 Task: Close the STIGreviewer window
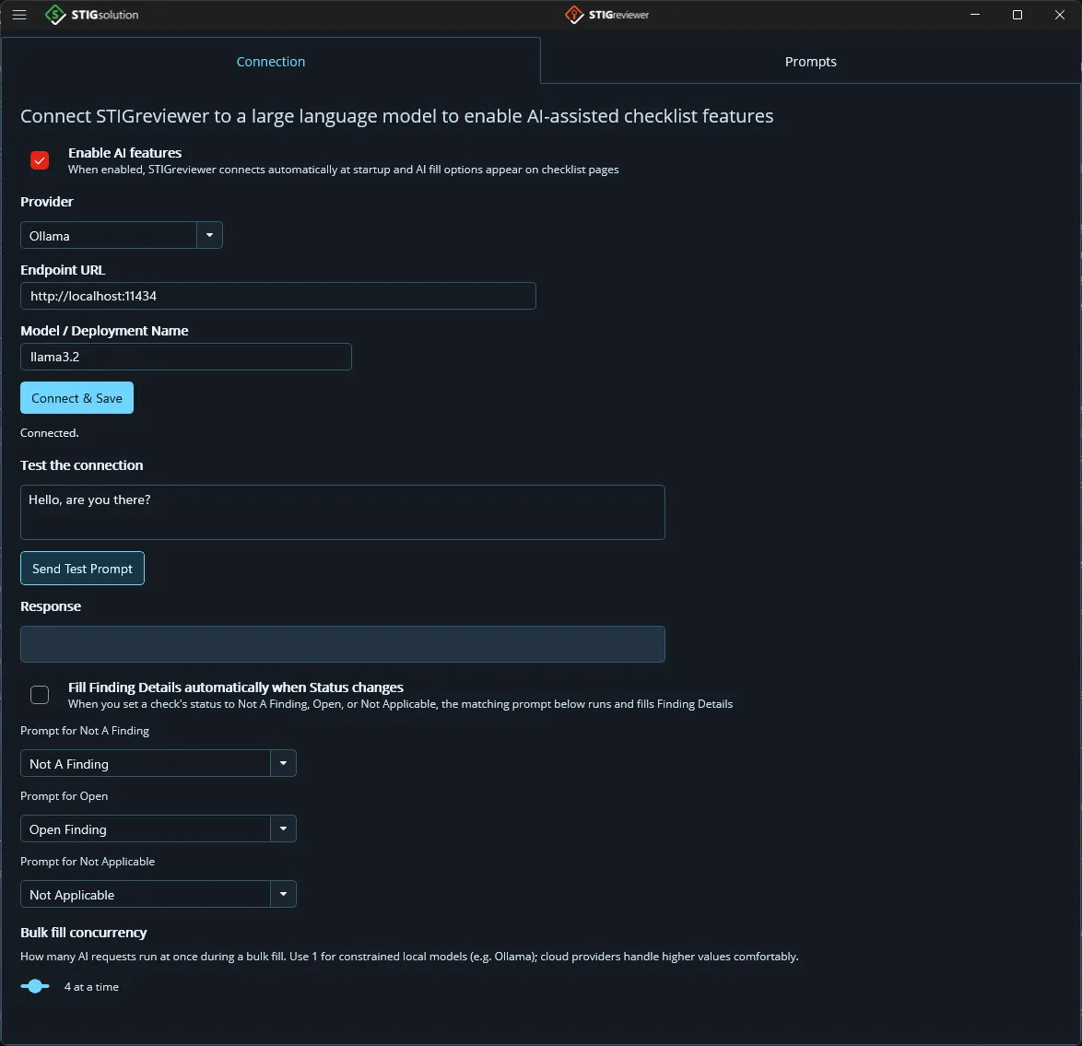tap(1060, 15)
